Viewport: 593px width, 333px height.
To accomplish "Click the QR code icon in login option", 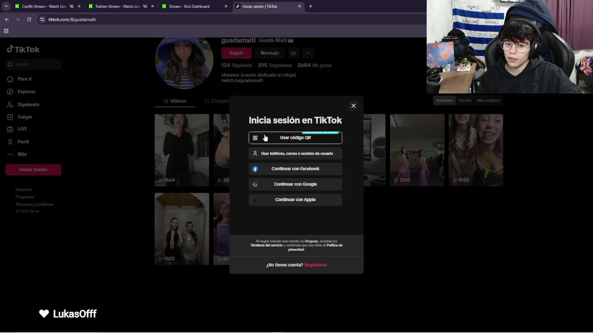I will (x=255, y=138).
